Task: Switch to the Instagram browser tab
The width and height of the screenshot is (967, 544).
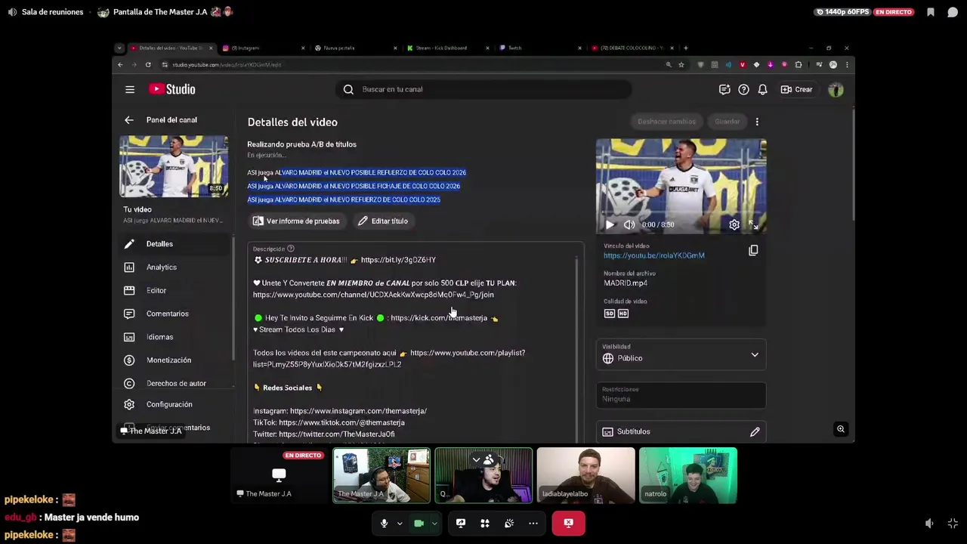Action: tap(264, 48)
